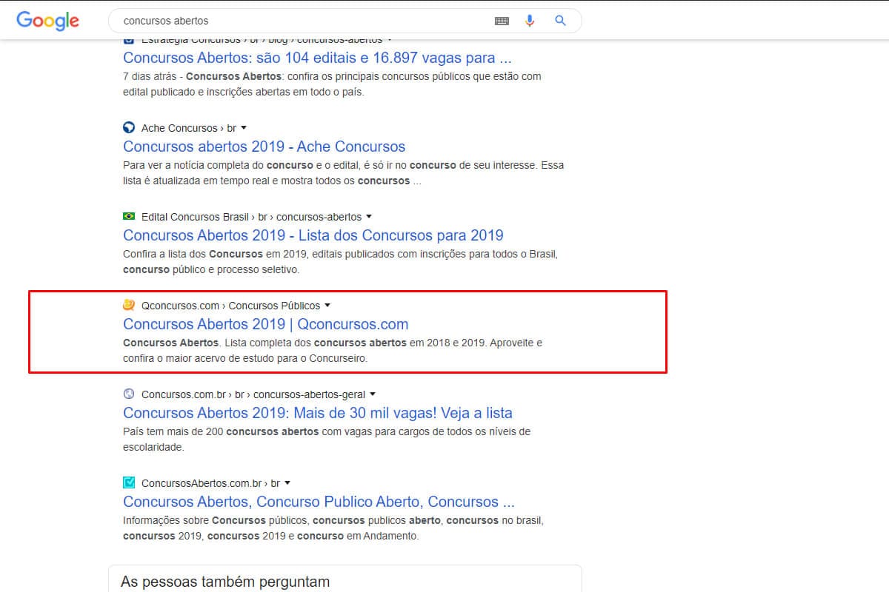This screenshot has height=592, width=889.
Task: Open 'Concursos Abertos: são 104 editais' result
Action: pyautogui.click(x=318, y=58)
